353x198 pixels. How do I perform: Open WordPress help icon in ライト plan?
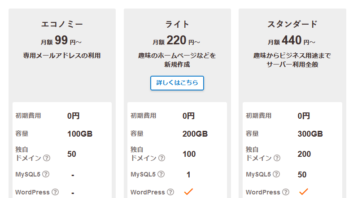170,192
